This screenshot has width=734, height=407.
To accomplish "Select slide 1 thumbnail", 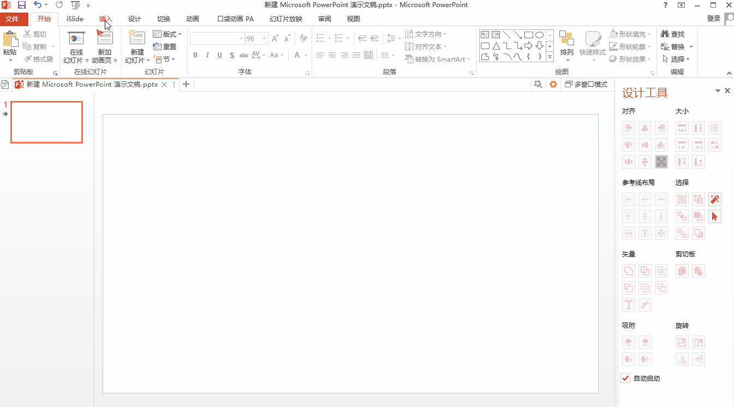I will [x=47, y=122].
